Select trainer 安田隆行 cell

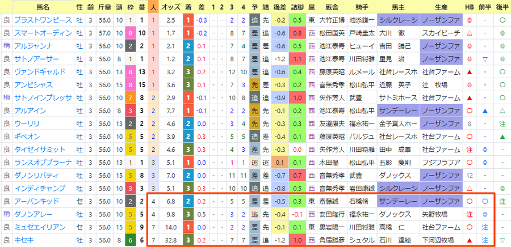(332, 215)
